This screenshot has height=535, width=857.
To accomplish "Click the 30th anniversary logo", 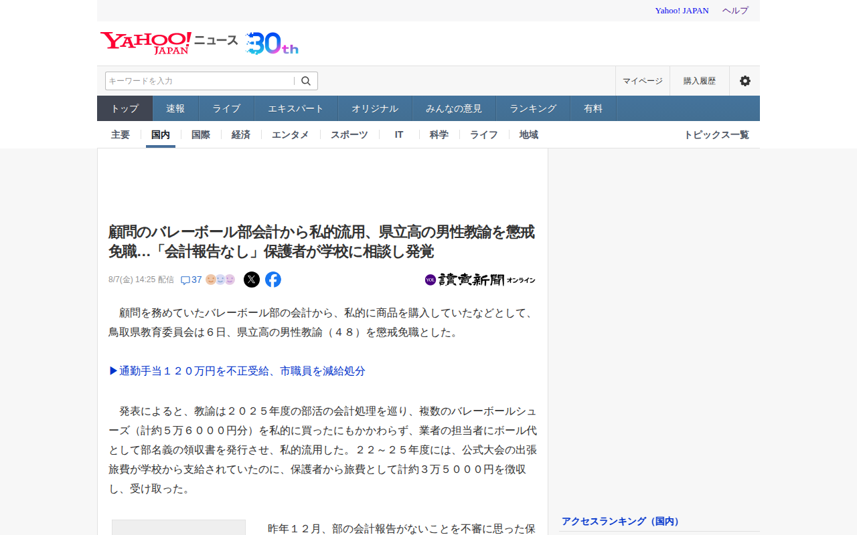I will [x=272, y=43].
